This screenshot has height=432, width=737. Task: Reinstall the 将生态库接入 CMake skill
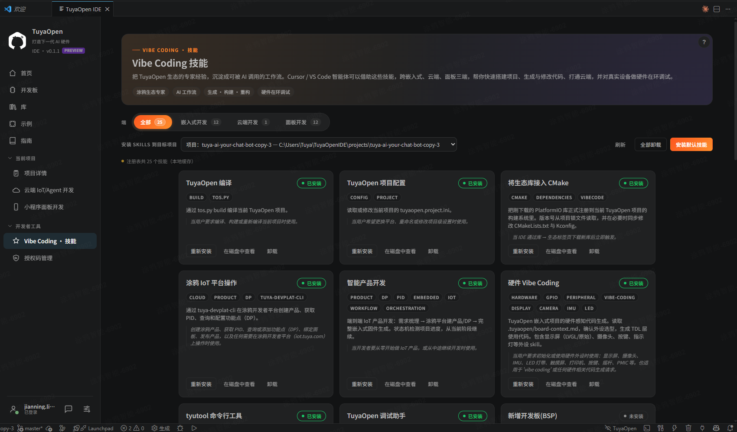point(523,251)
